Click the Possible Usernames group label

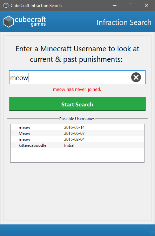point(77,119)
